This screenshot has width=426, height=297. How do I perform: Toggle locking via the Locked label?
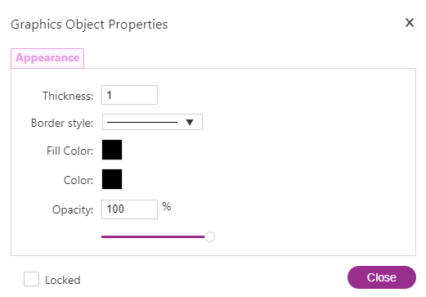click(63, 280)
